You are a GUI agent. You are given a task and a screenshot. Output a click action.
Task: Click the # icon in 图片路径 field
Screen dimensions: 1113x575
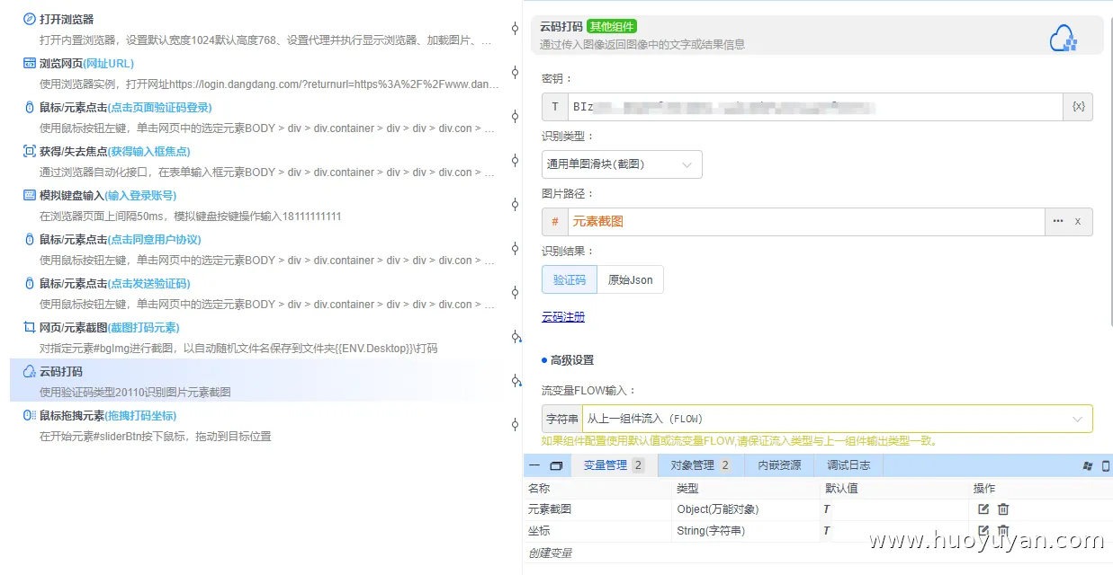[x=554, y=222]
